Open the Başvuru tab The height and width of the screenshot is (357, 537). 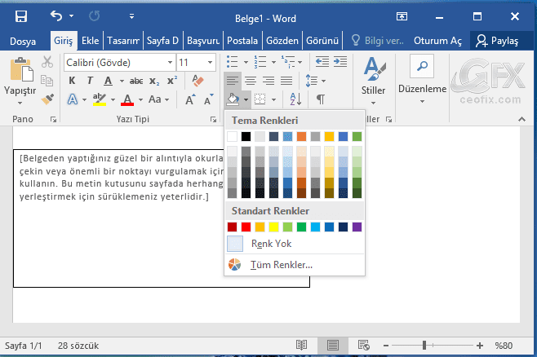tap(203, 41)
